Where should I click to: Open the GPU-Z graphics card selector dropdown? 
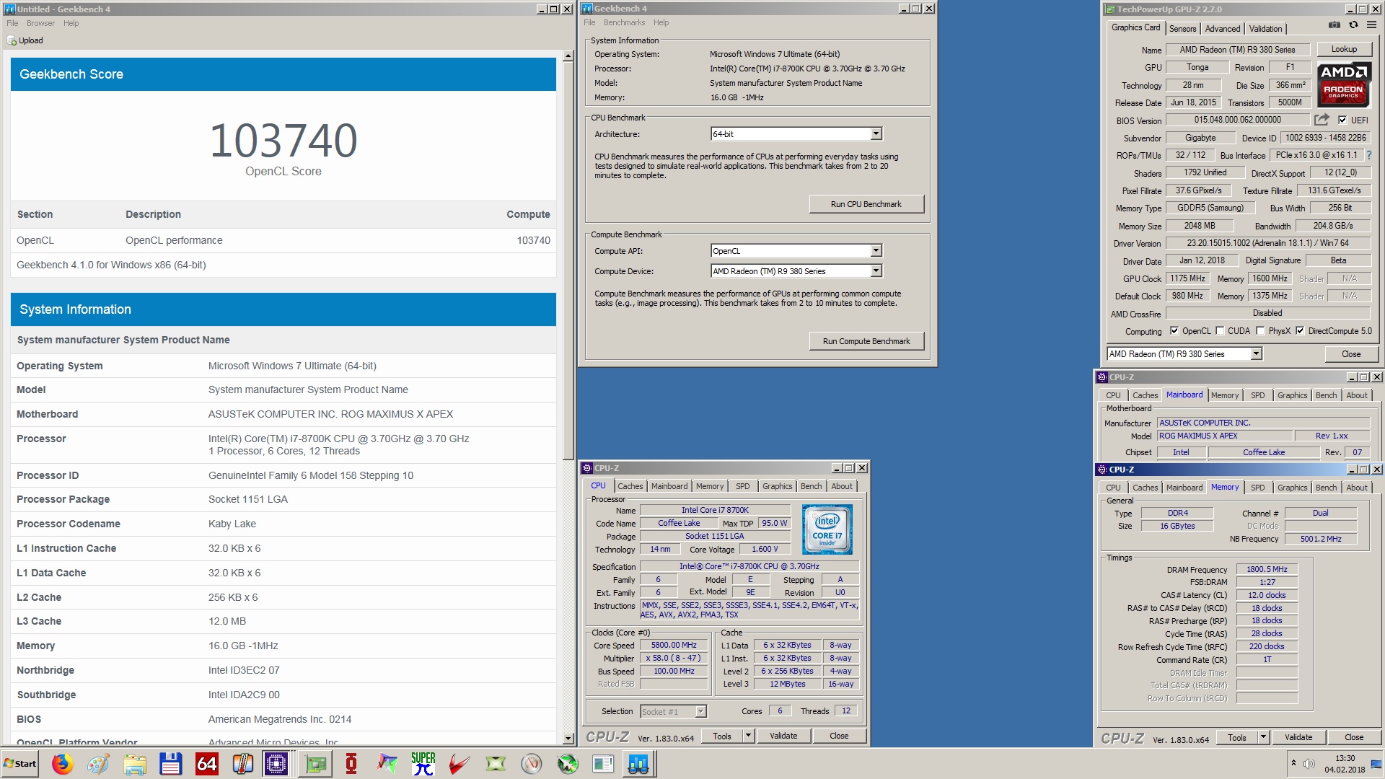1256,354
